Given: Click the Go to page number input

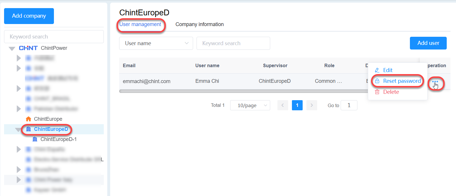Looking at the screenshot, I should (x=349, y=105).
